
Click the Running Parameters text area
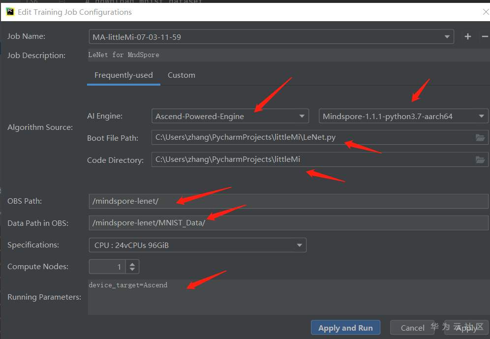[288, 297]
